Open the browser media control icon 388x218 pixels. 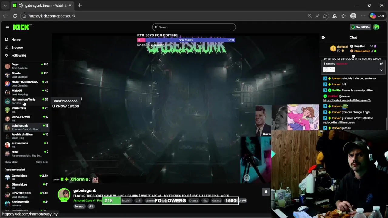click(x=334, y=16)
